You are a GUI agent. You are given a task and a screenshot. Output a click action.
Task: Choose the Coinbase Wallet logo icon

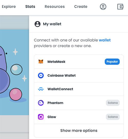[x=41, y=75]
